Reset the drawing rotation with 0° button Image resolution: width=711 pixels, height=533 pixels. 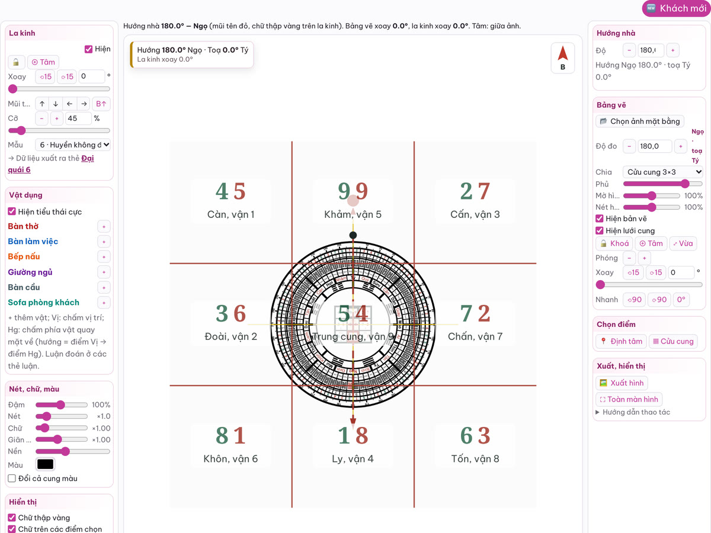[681, 300]
